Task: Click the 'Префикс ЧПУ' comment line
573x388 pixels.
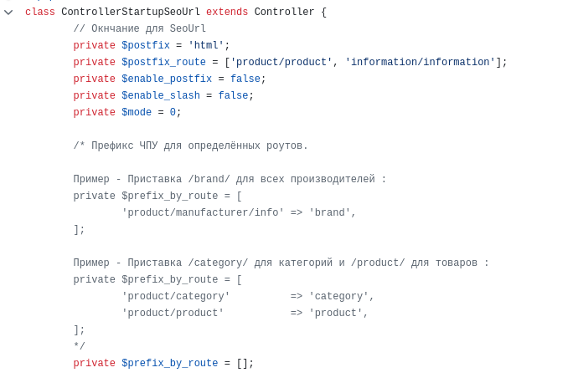Action: tap(190, 146)
